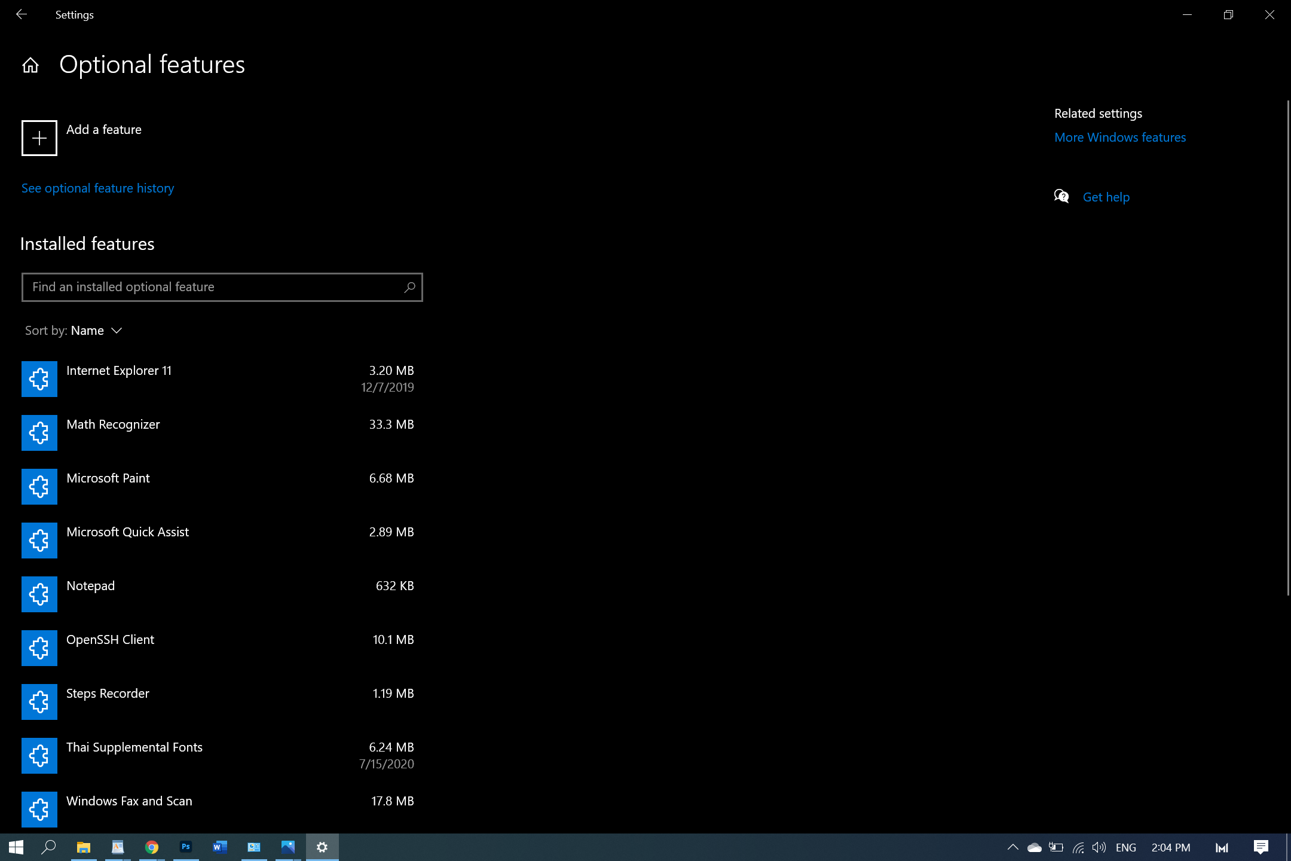Open the Windows Start menu
This screenshot has width=1291, height=861.
pos(16,847)
